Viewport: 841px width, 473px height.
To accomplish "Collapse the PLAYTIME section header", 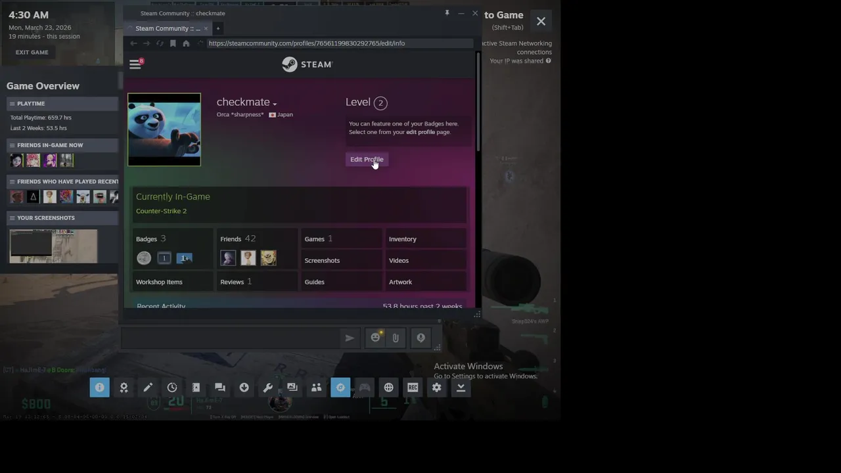I will click(x=63, y=103).
